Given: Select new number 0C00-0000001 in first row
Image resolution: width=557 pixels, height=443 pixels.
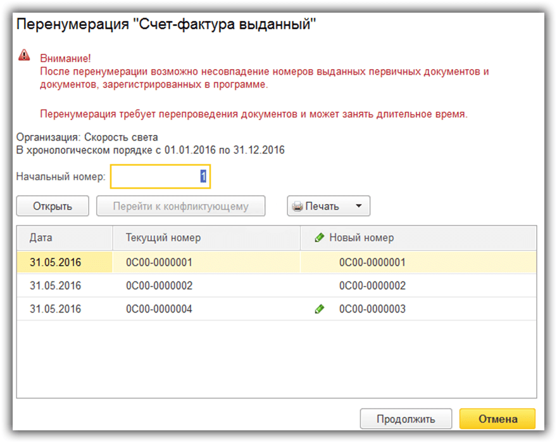Looking at the screenshot, I should point(372,262).
